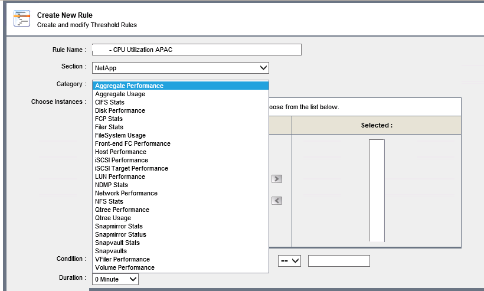Click the condition value input field
The image size is (484, 291).
339,261
